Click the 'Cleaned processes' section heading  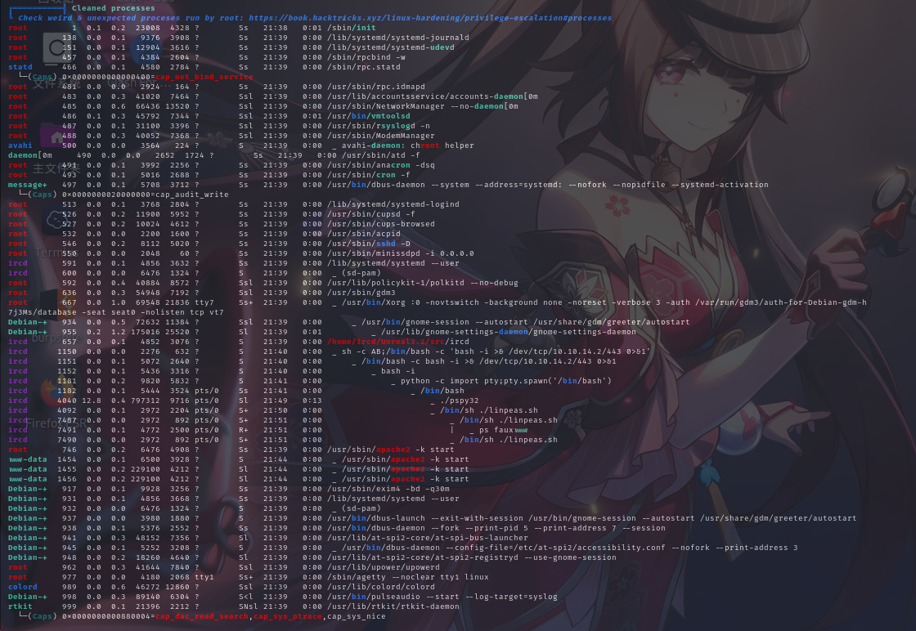point(114,8)
